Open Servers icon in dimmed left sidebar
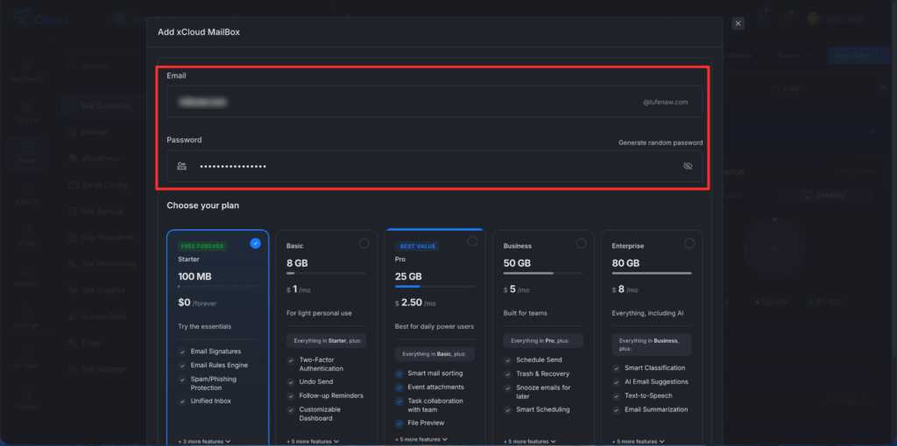Image resolution: width=897 pixels, height=446 pixels. 26,107
